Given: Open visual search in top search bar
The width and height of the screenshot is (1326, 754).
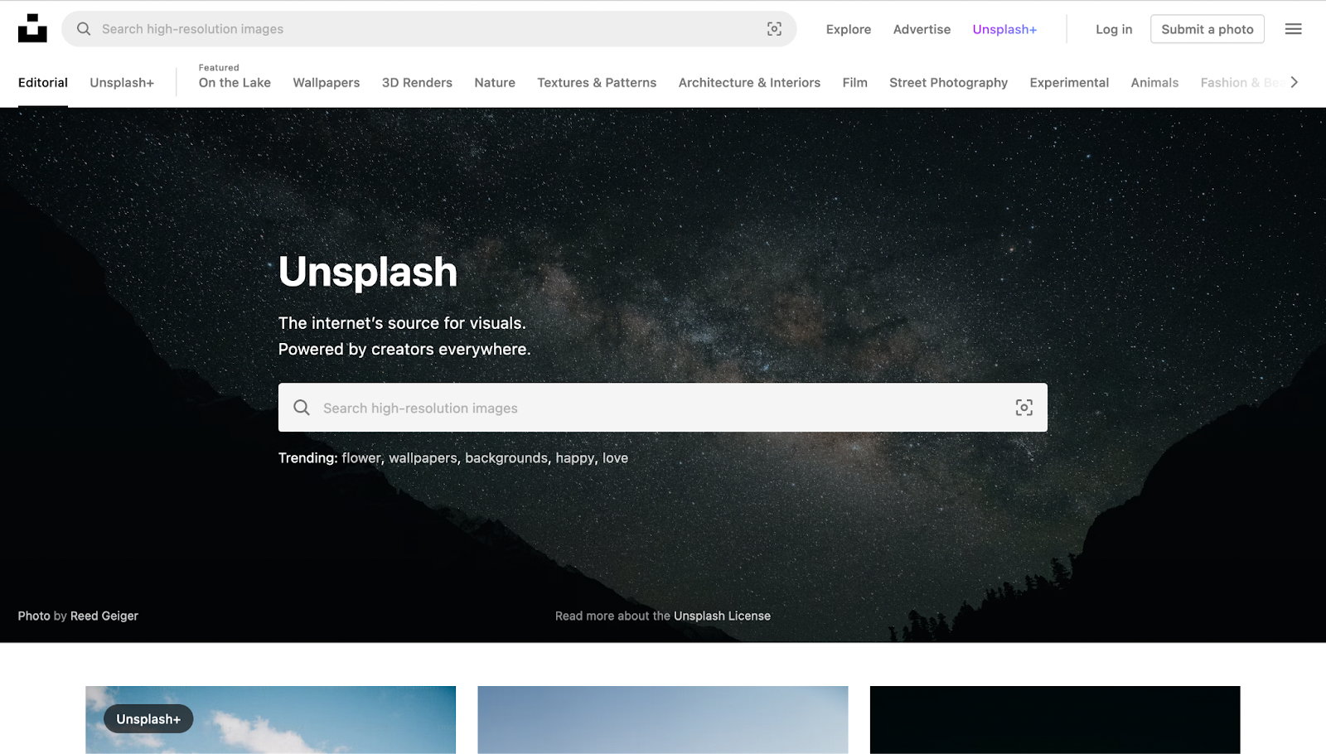Looking at the screenshot, I should point(774,29).
